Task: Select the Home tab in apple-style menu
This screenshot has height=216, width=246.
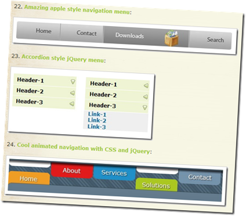Action: click(39, 31)
